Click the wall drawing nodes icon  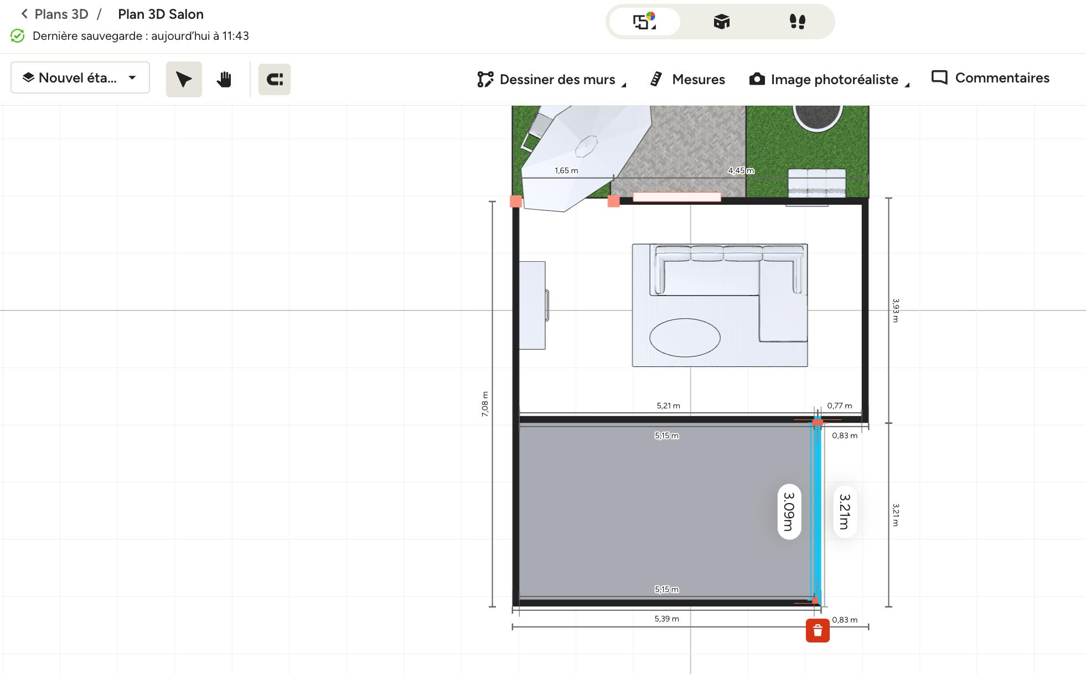click(485, 80)
